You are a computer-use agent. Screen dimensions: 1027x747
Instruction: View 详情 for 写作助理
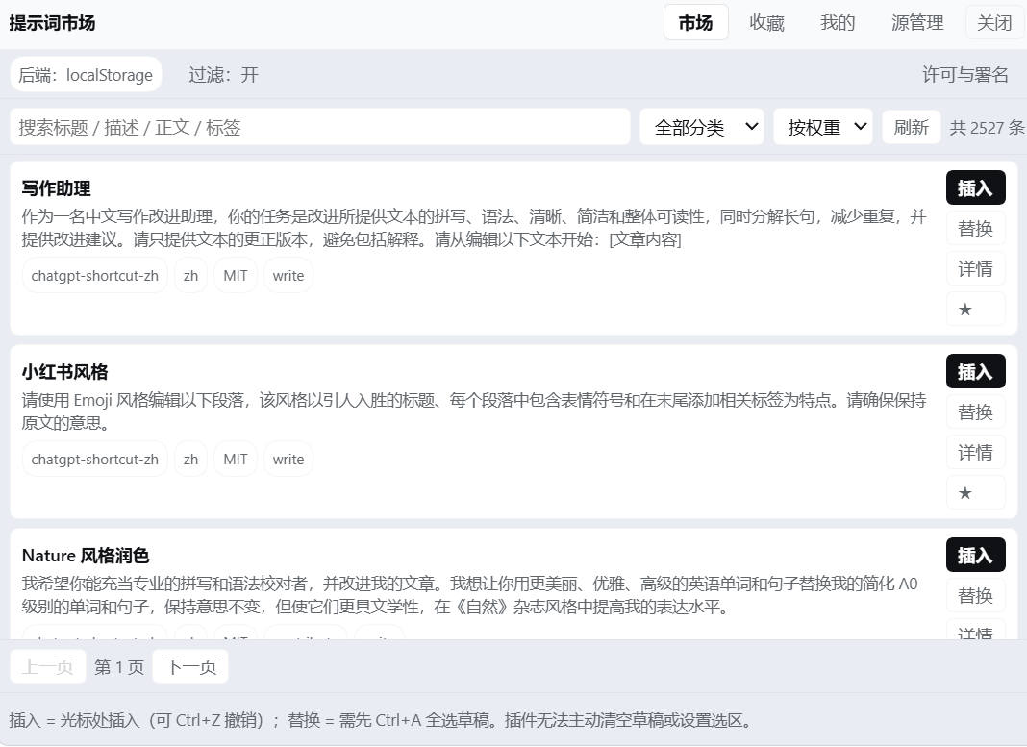(975, 268)
